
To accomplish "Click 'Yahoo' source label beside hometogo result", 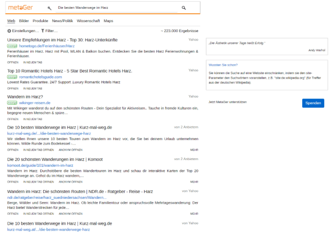I will (193, 39).
